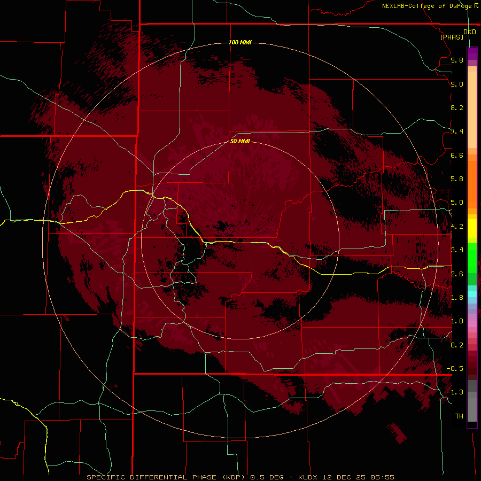481x481 pixels.
Task: Click the 9.0 value on the color scale
Action: point(457,84)
